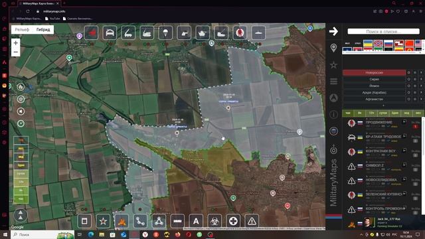This screenshot has width=425, height=239.
Task: Click the Поиск в списке search field
Action: point(383,31)
